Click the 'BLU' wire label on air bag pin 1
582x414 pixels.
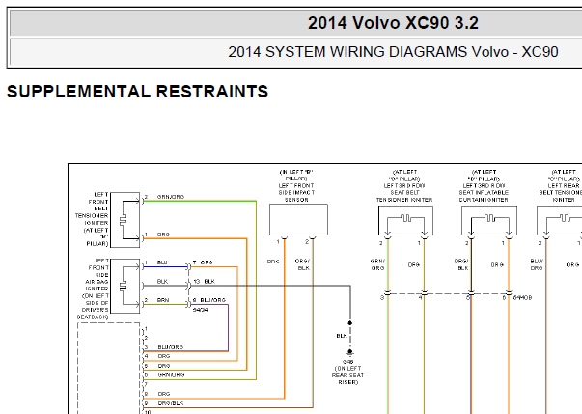pos(162,262)
